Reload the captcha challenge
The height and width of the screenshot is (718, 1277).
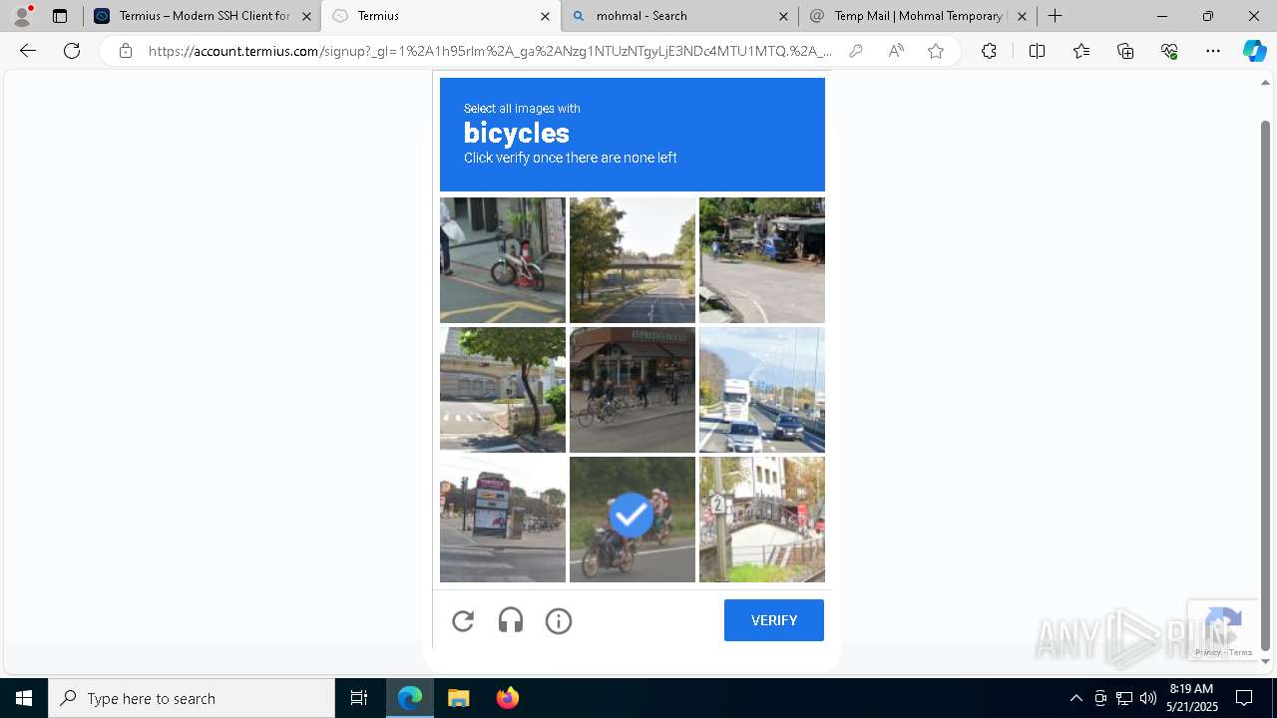click(463, 621)
